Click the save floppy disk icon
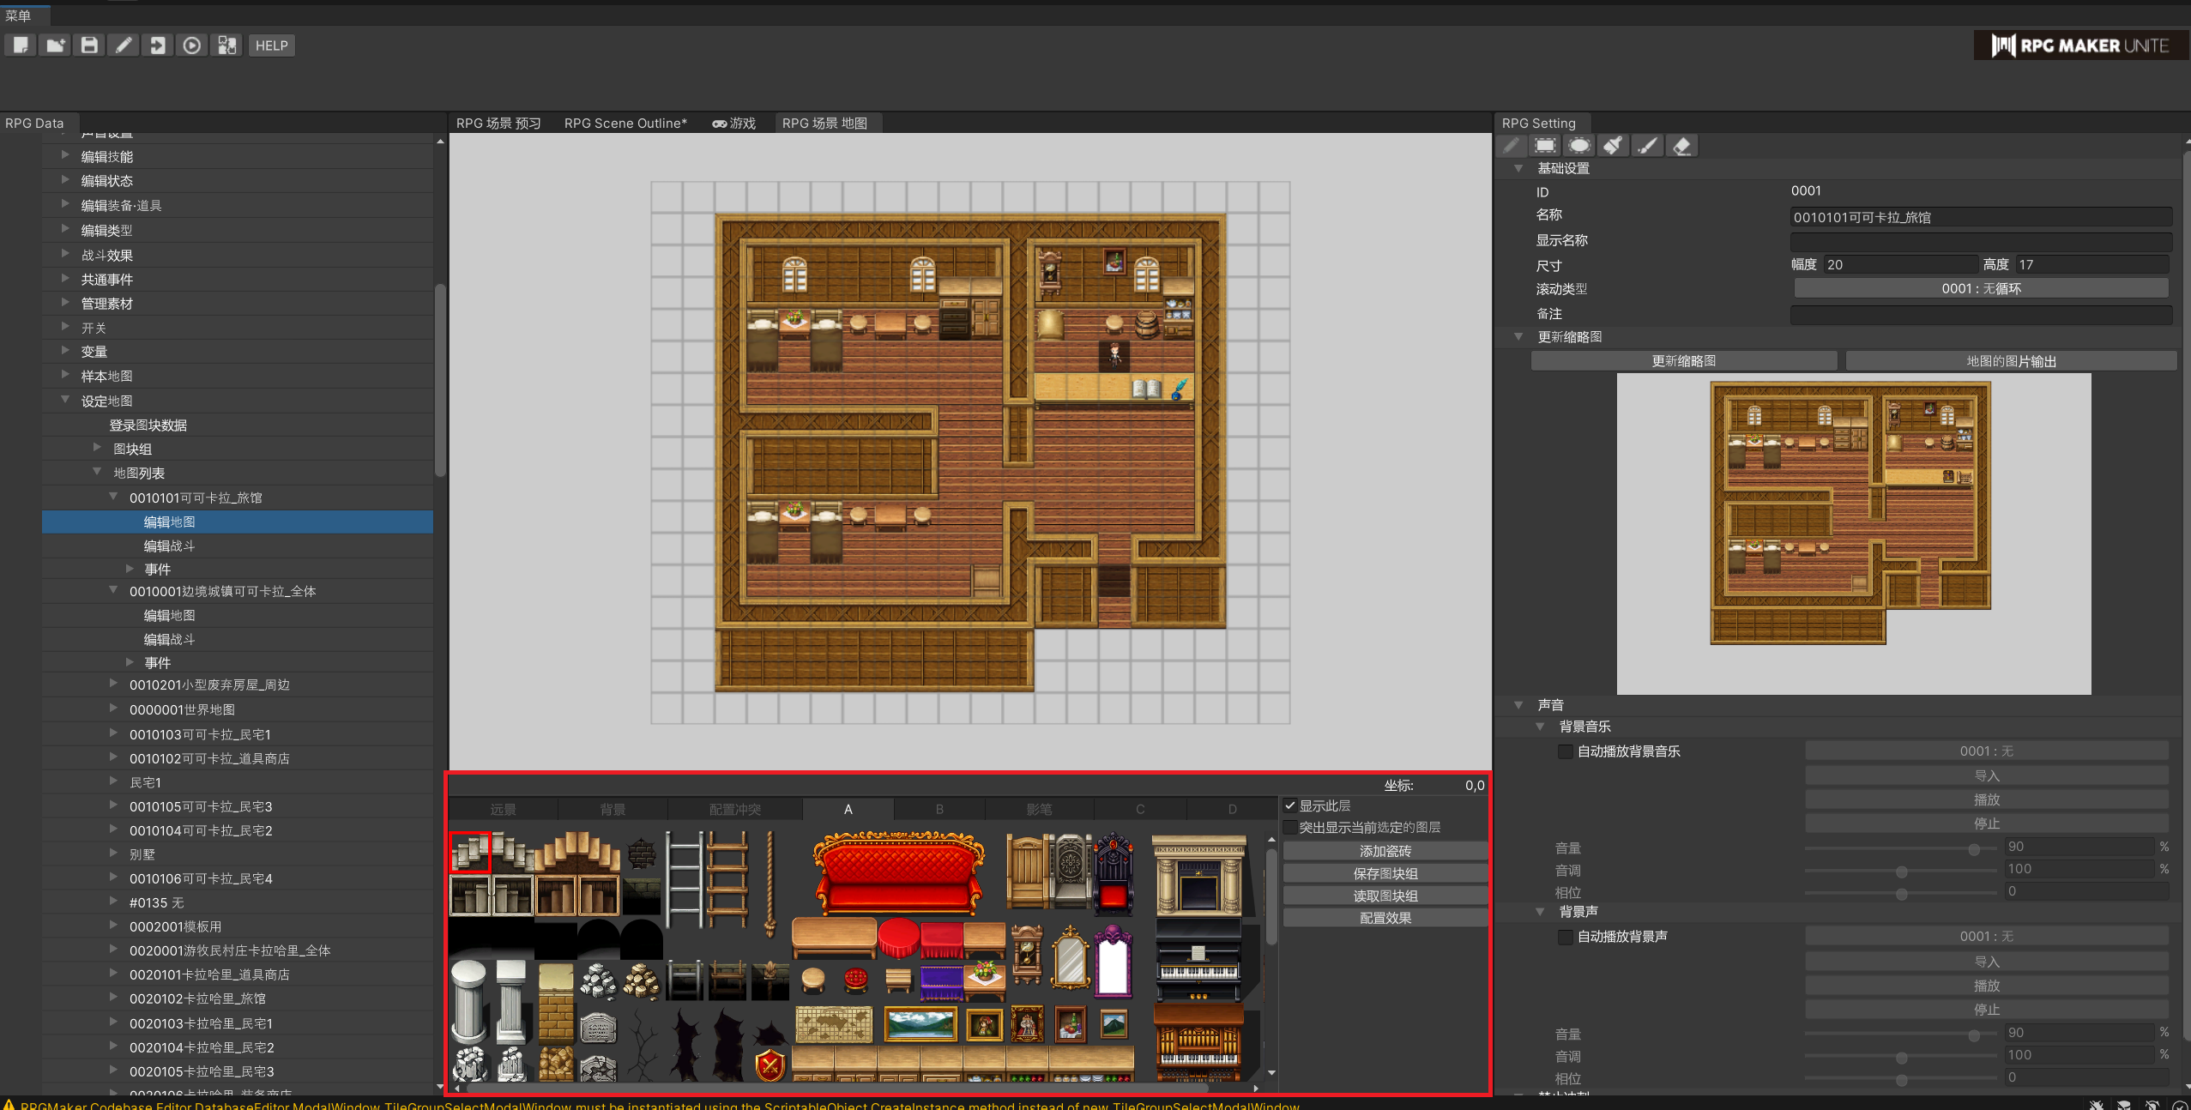Image resolution: width=2191 pixels, height=1110 pixels. click(89, 45)
